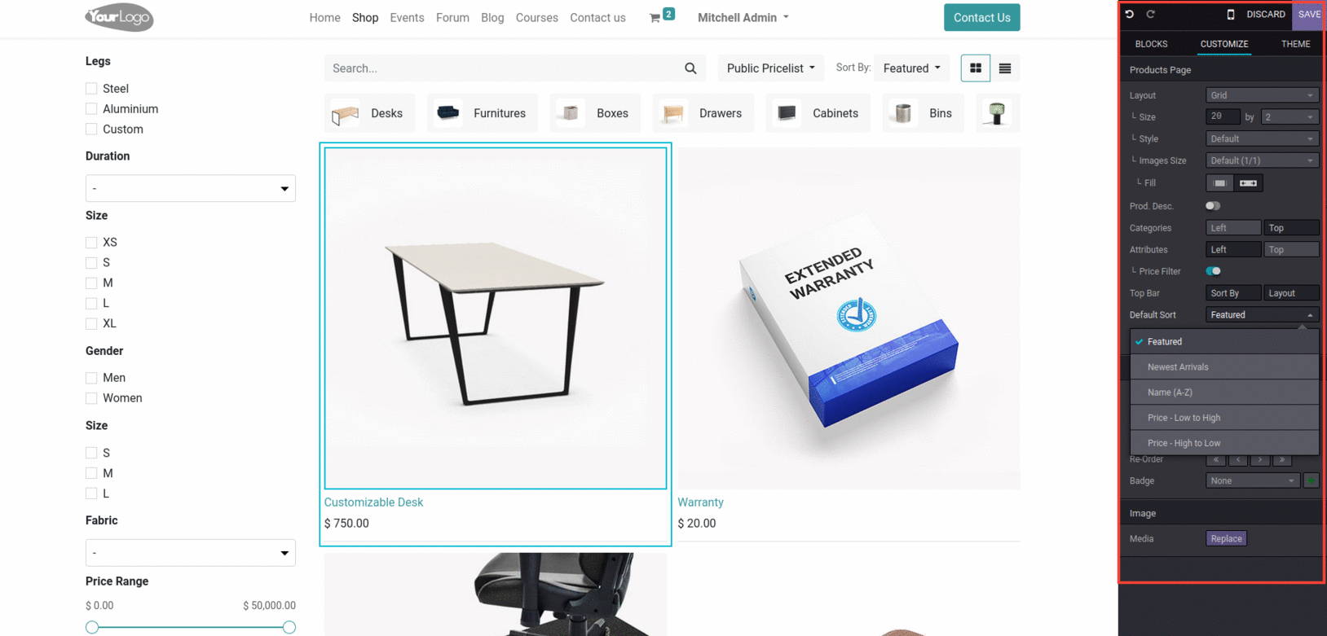Viewport: 1327px width, 636px height.
Task: Expand the Duration select box
Action: pyautogui.click(x=191, y=188)
